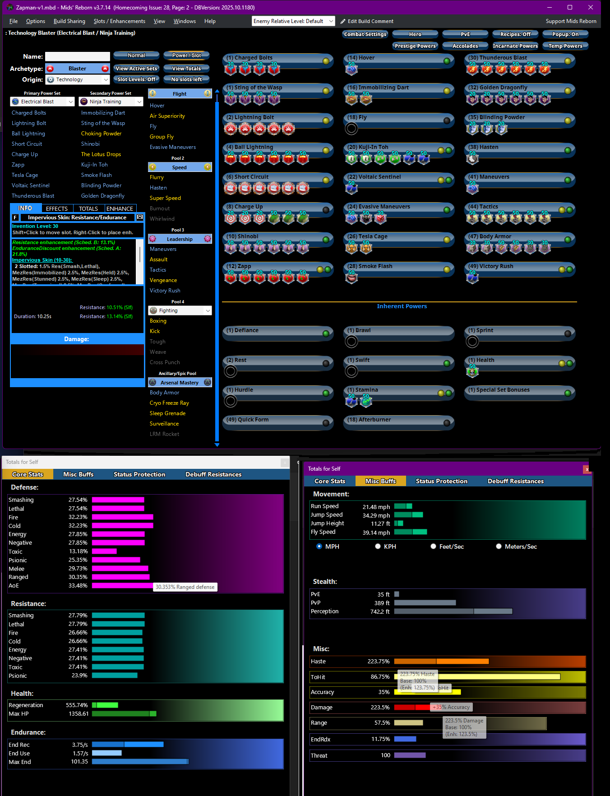Click the Haste orange bar in Misc
The image size is (610, 796).
coord(441,662)
